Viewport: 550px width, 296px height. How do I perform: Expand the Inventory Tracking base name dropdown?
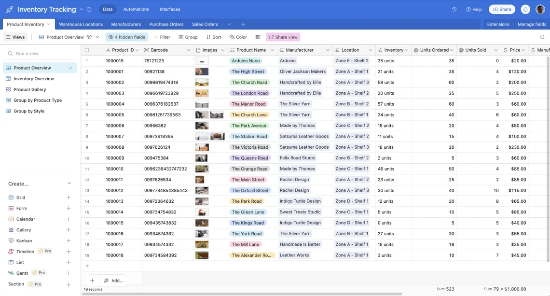(81, 9)
